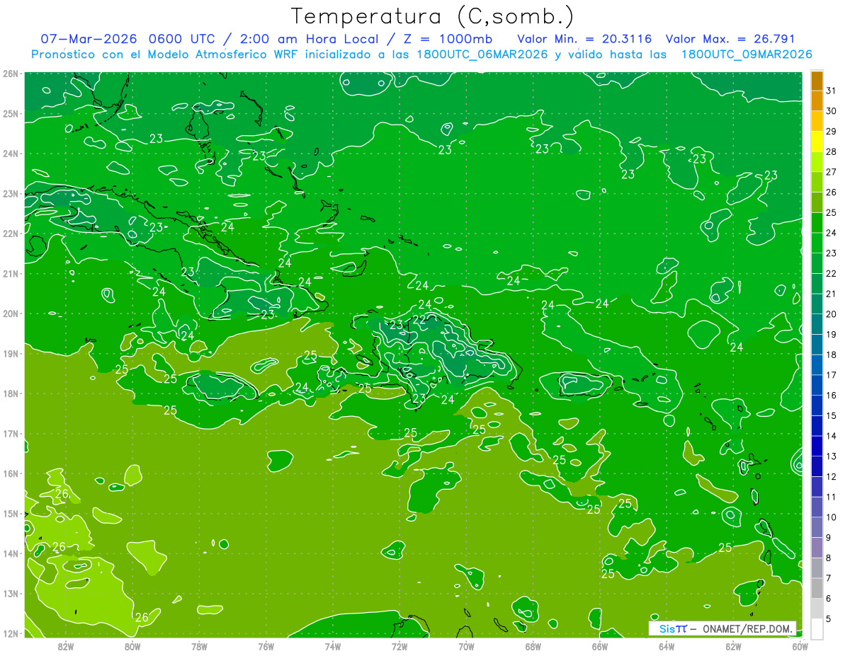
Task: Click the title 'Temperatura (C,somb.)'
Action: [x=433, y=16]
